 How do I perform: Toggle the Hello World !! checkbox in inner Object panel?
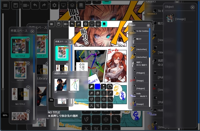(135, 93)
